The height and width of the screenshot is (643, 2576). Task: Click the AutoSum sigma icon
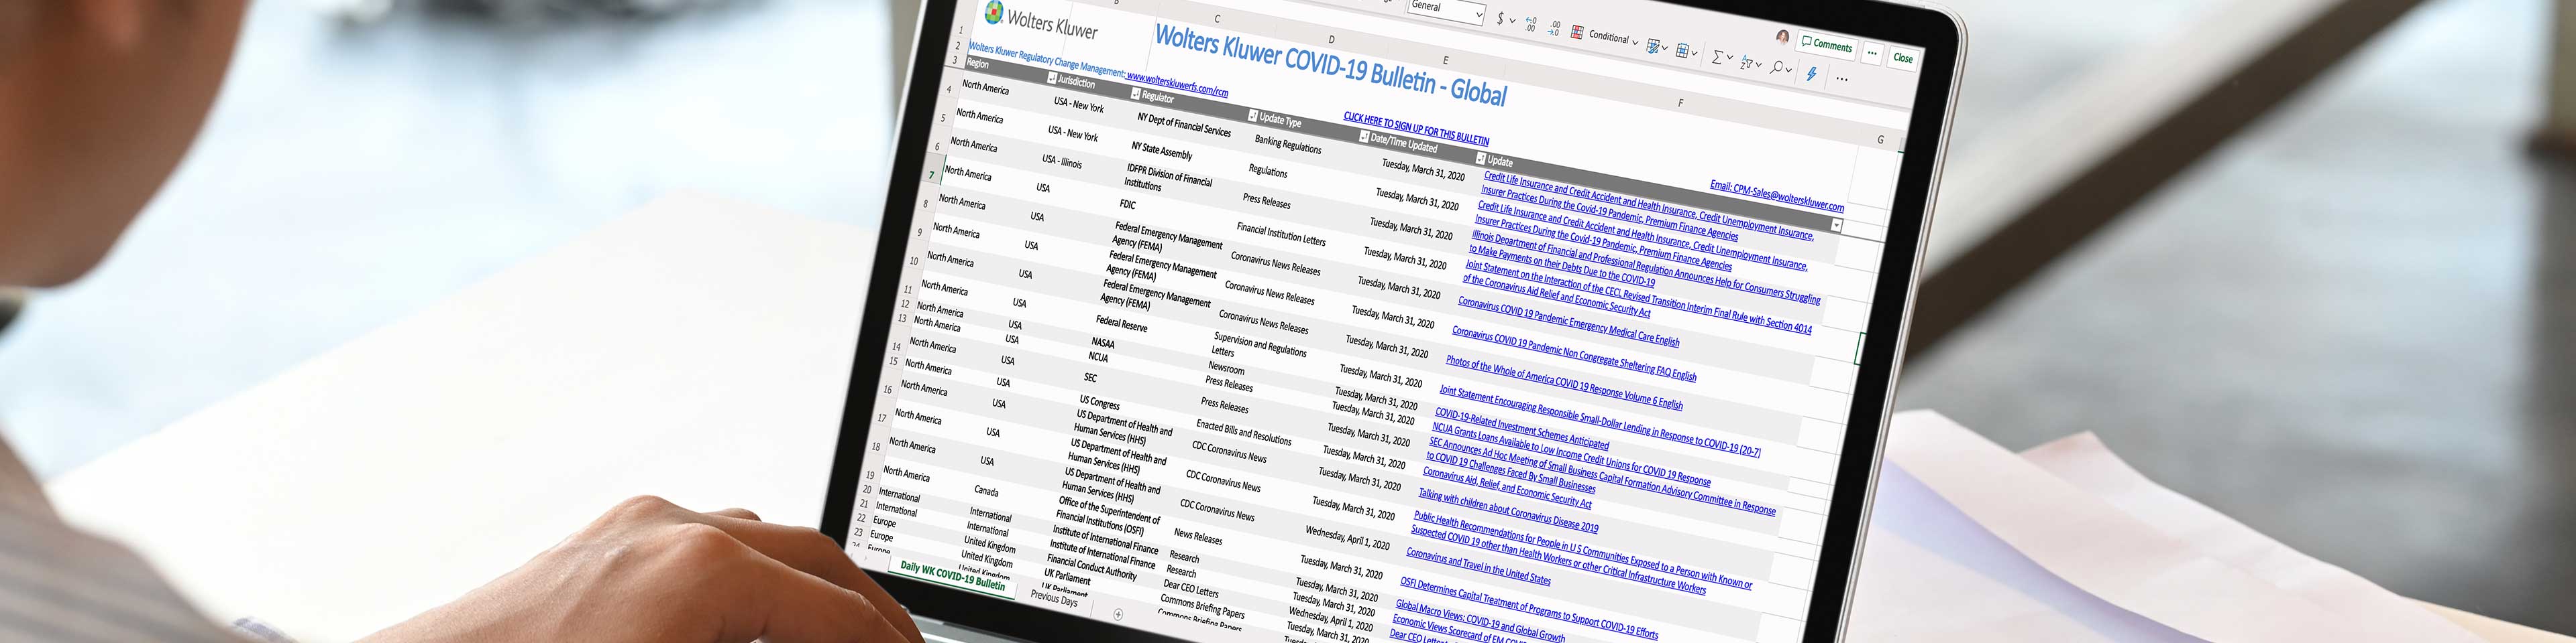coord(1717,57)
